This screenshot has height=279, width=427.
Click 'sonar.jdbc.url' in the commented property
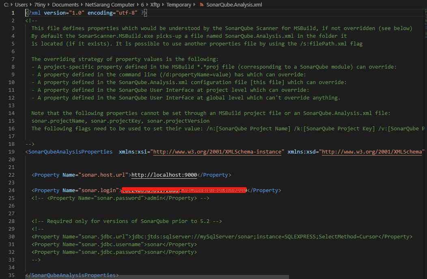pyautogui.click(x=103, y=237)
